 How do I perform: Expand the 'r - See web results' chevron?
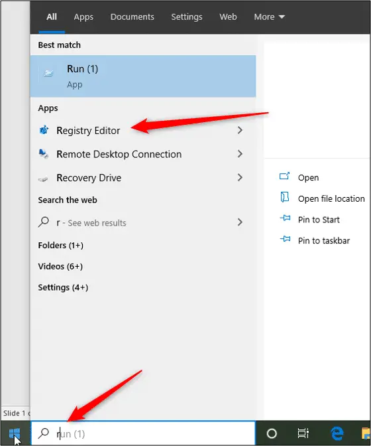click(240, 222)
